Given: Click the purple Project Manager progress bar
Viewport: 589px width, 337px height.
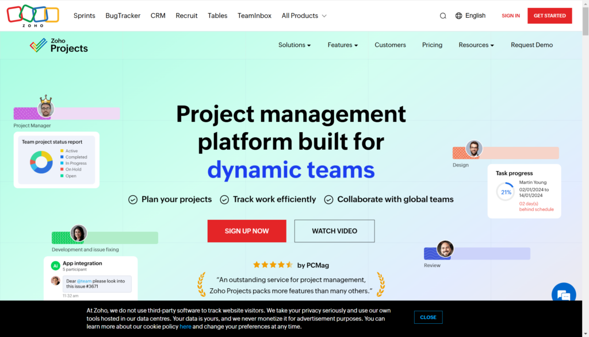Looking at the screenshot, I should pyautogui.click(x=67, y=114).
